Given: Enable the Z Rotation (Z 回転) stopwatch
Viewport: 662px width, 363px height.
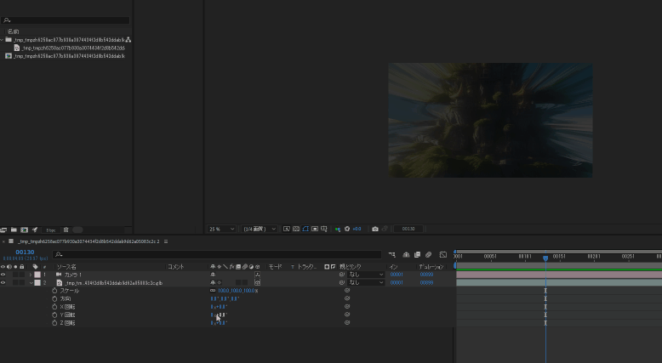Looking at the screenshot, I should [54, 322].
